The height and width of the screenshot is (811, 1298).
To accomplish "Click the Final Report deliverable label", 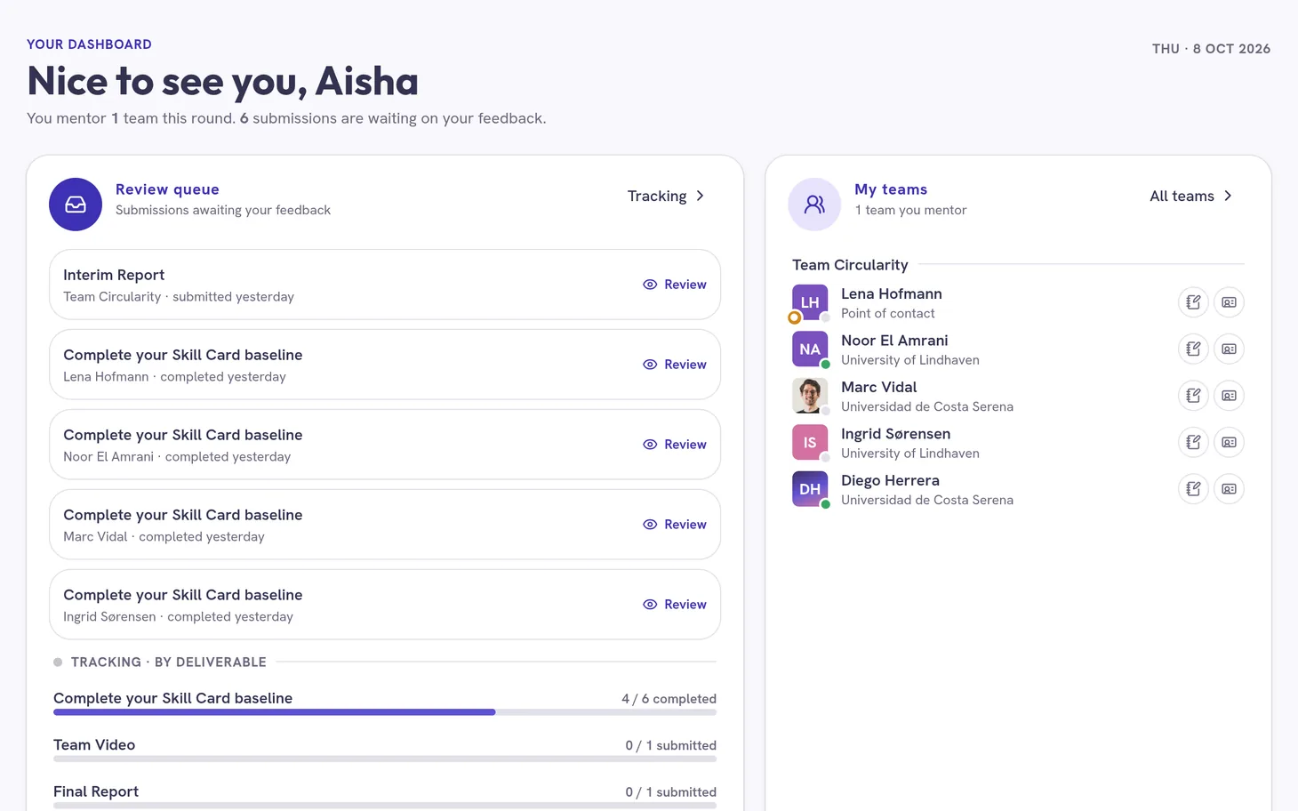I will [x=96, y=791].
